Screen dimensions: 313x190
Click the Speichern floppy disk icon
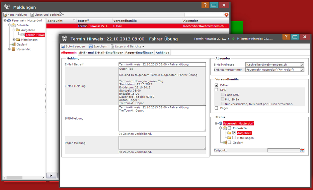pyautogui.click(x=91, y=47)
